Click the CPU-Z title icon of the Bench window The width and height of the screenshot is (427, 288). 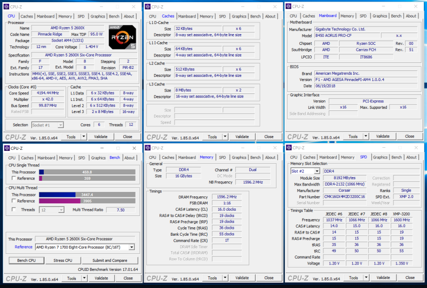click(6, 148)
